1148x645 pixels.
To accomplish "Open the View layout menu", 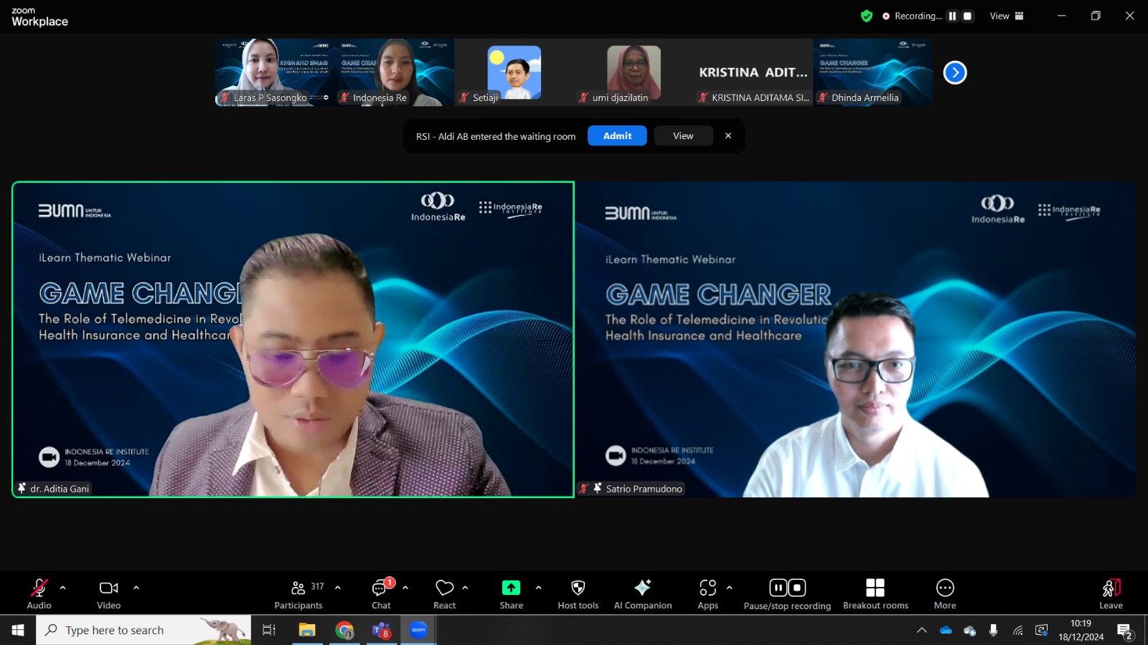I will [1007, 16].
